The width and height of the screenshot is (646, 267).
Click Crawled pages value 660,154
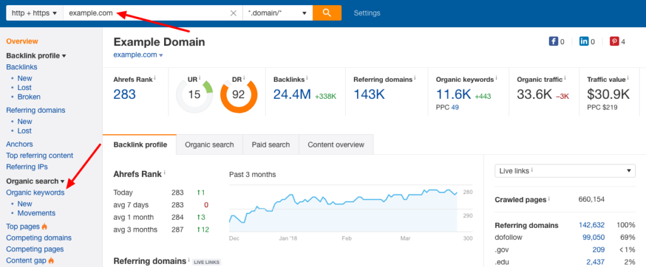[x=591, y=200]
